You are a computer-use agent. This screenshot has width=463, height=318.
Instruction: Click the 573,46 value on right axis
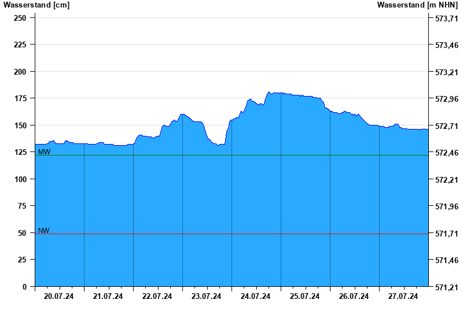click(x=447, y=46)
